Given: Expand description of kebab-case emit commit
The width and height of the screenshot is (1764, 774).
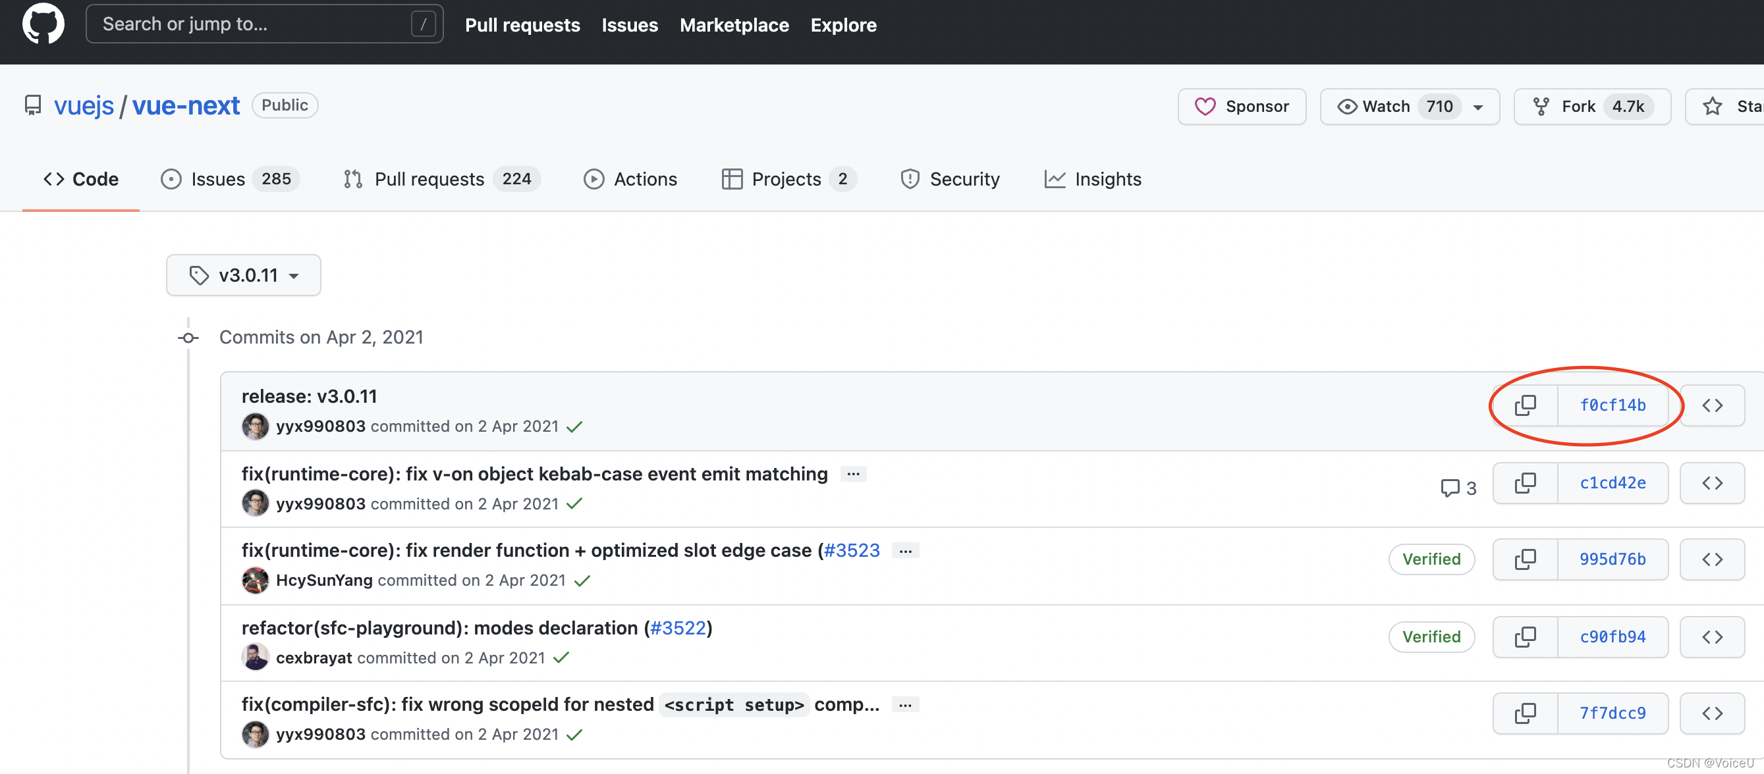Looking at the screenshot, I should (853, 474).
